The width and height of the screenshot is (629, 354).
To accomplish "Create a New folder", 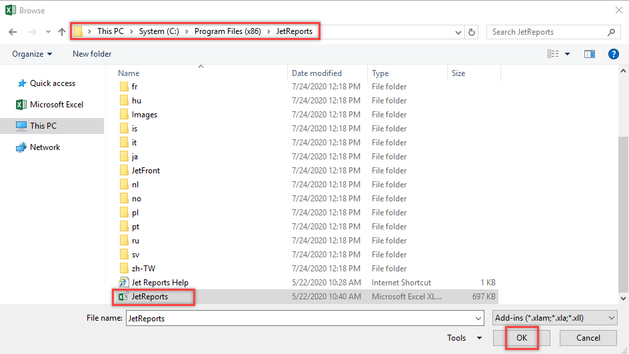I will tap(92, 54).
